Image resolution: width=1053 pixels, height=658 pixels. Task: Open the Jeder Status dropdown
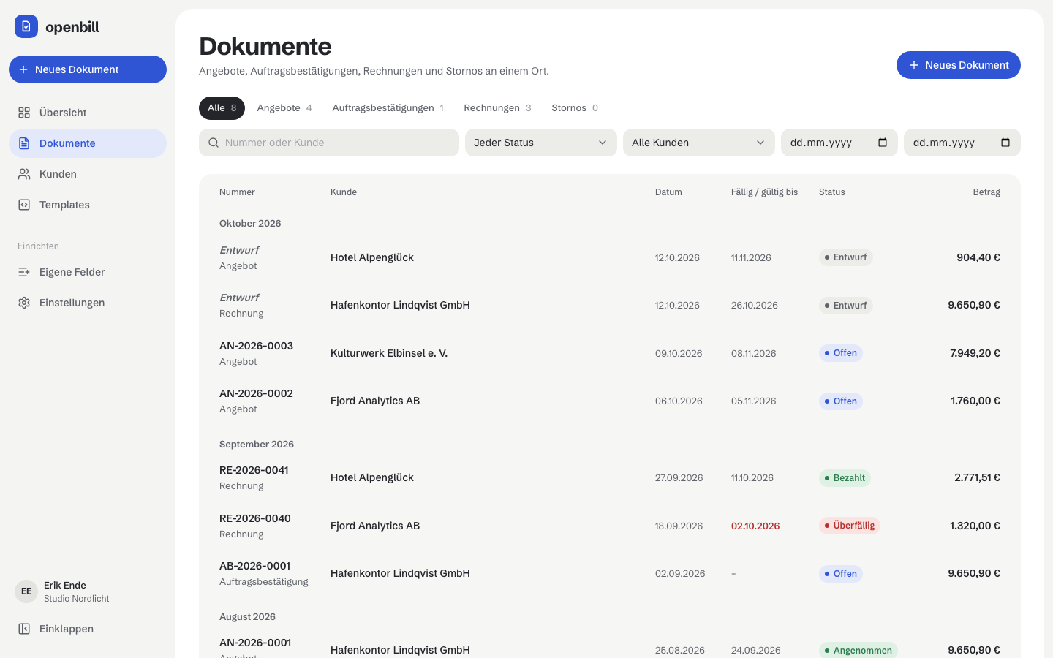541,143
